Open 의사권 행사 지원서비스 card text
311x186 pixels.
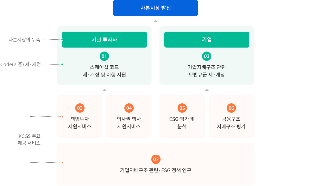[129, 122]
